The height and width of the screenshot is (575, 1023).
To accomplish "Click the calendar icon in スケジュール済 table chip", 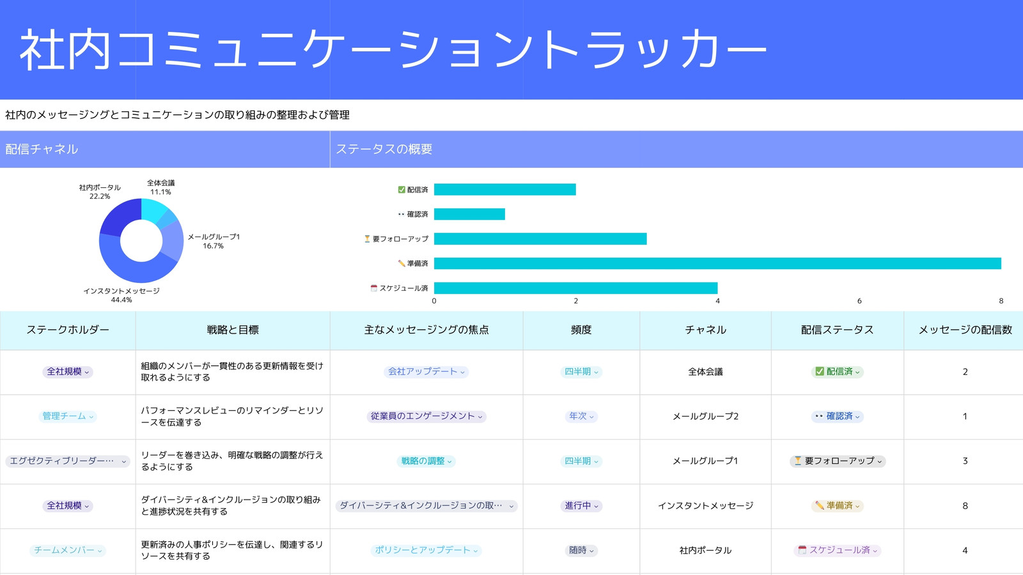I will click(x=802, y=550).
